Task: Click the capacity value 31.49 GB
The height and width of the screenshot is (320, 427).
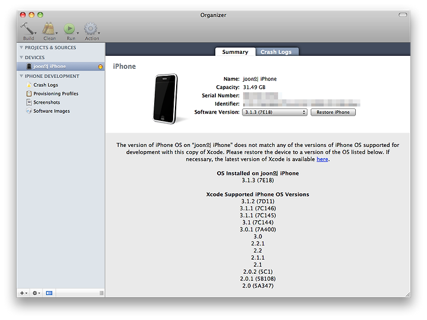Action: pos(254,87)
